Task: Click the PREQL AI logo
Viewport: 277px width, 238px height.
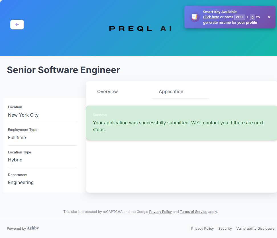Action: point(140,29)
